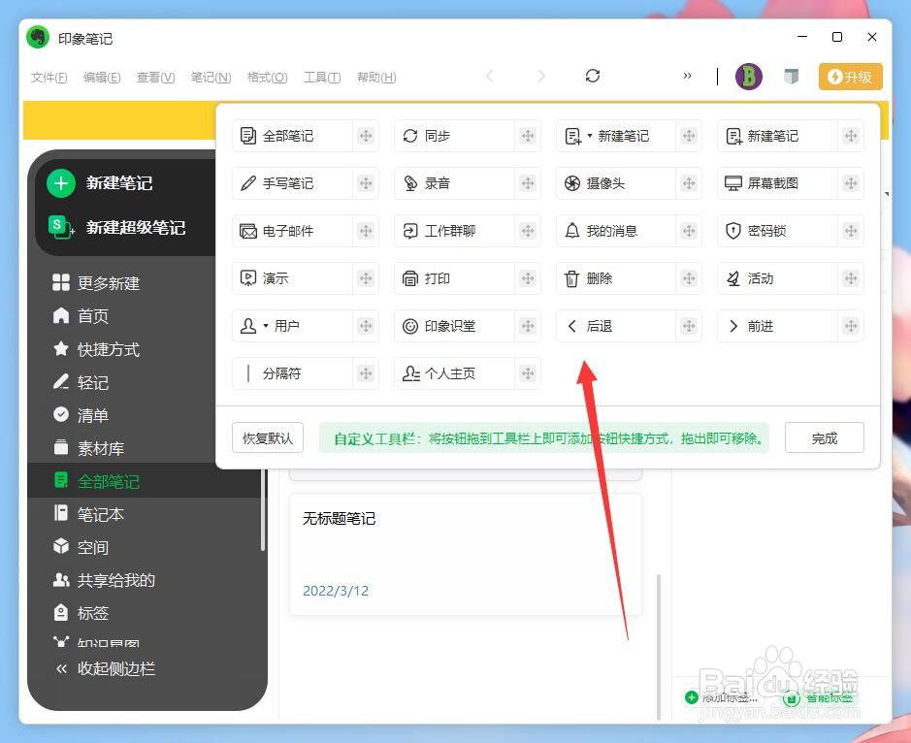
Task: Select the 手写笔记 handwriting item
Action: click(305, 183)
